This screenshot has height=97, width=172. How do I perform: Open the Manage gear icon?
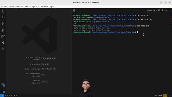(x=3, y=91)
